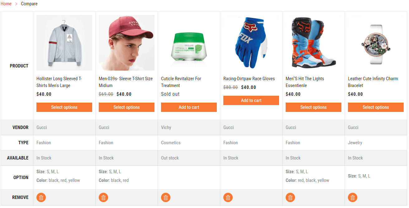This screenshot has height=208, width=409.
Task: Click trash icon for Men's Hit The Lights
Action: (x=290, y=197)
